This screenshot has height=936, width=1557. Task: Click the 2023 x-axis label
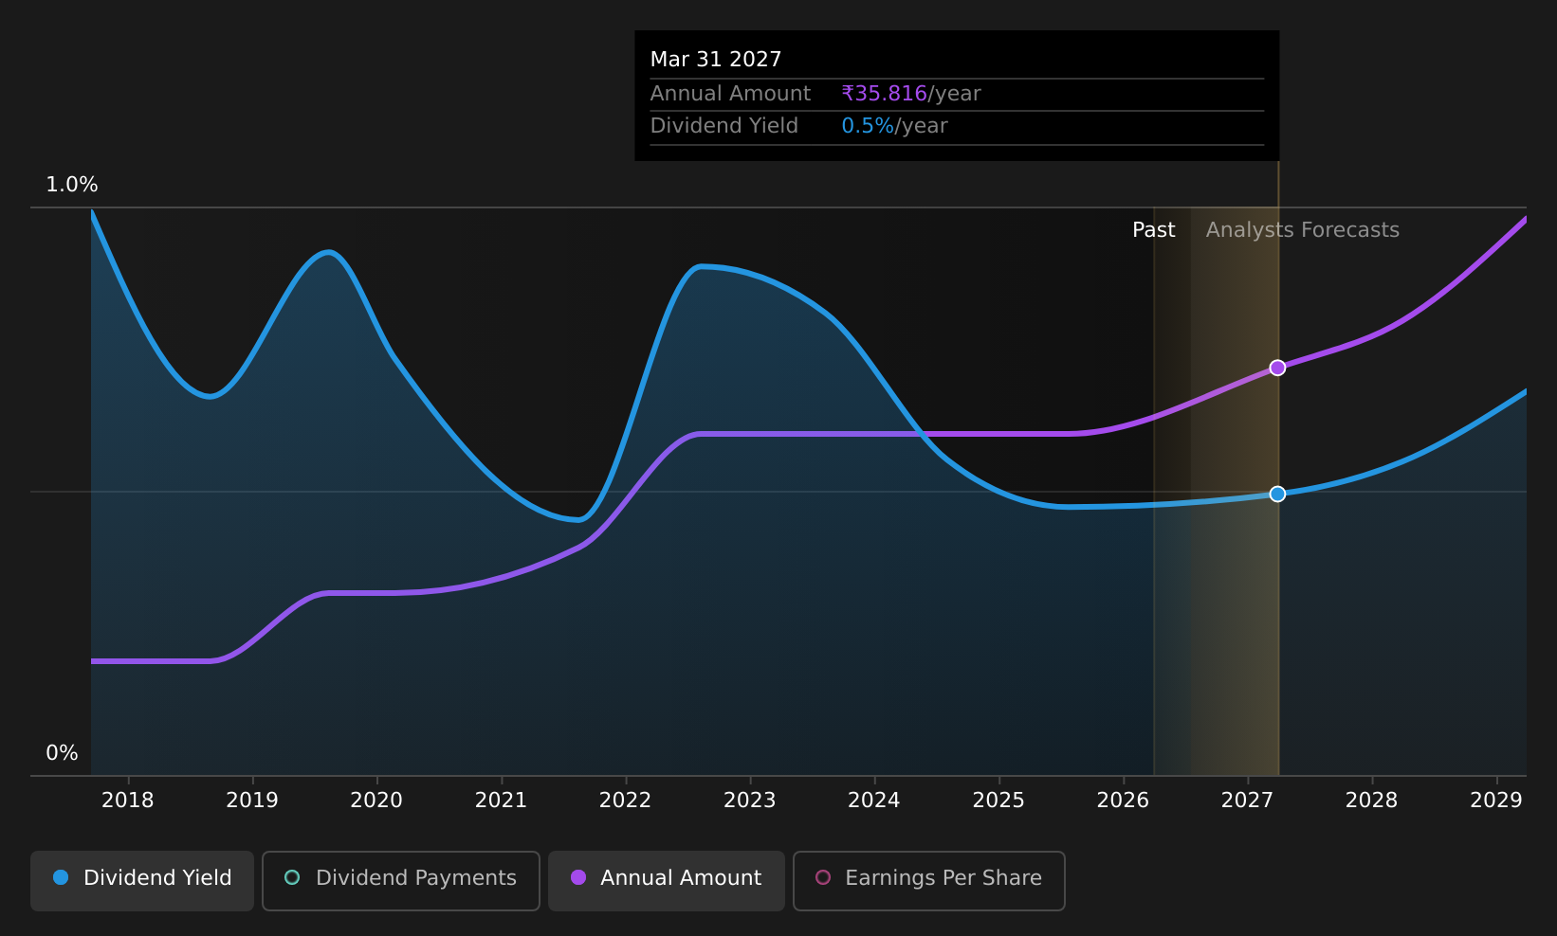pos(750,801)
